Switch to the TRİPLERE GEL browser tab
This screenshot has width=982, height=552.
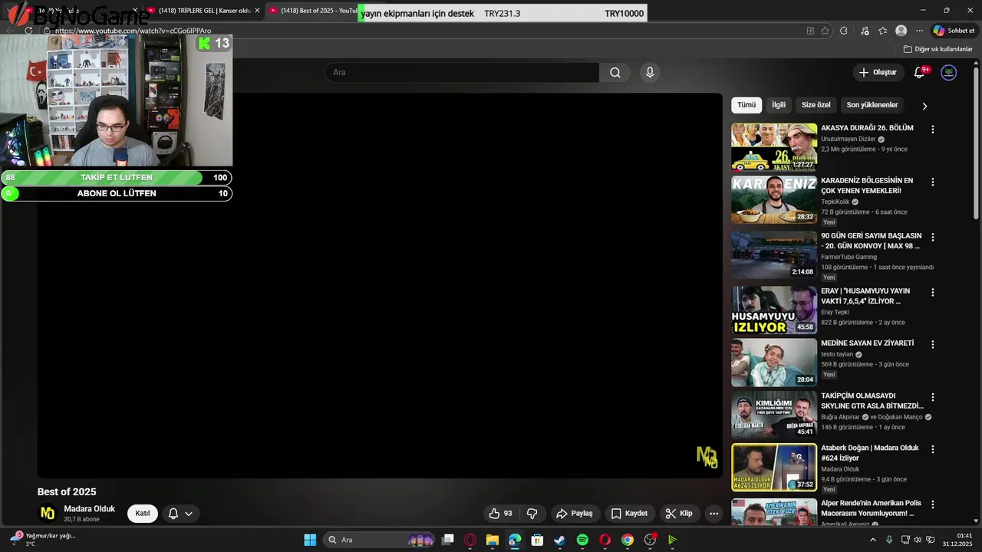(x=204, y=11)
